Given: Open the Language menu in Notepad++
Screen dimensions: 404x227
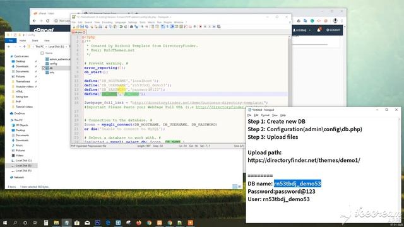Looking at the screenshot, I should pos(120,23).
